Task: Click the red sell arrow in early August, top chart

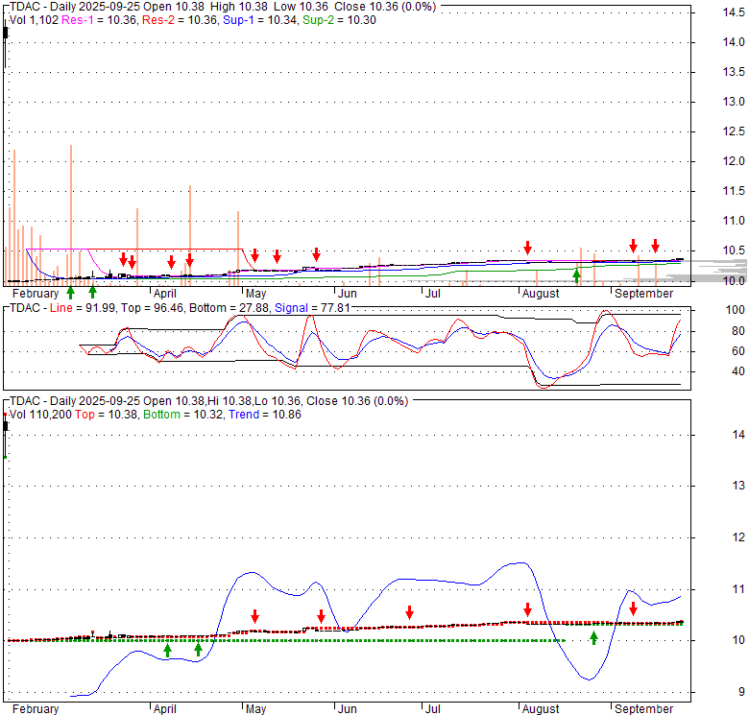Action: (x=527, y=248)
